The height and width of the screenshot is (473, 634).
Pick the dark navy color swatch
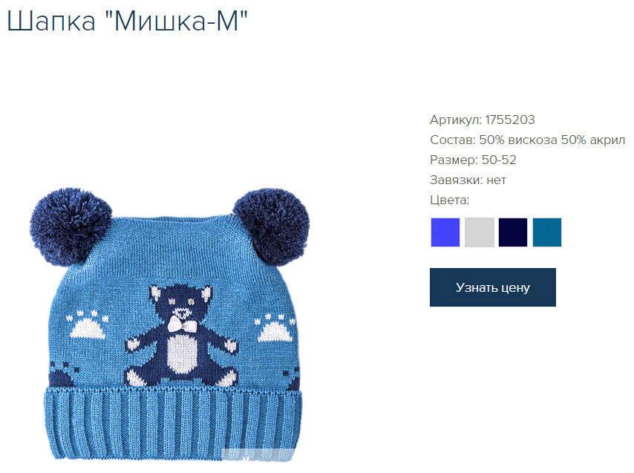513,232
